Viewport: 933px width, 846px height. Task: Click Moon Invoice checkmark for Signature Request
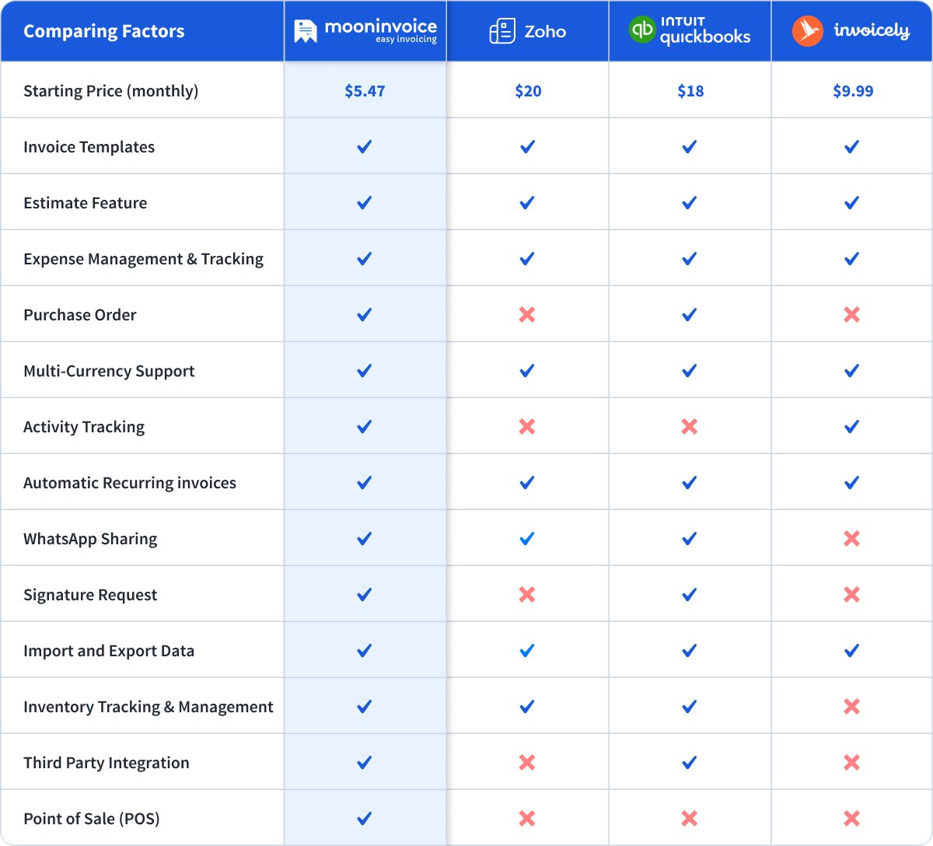365,595
